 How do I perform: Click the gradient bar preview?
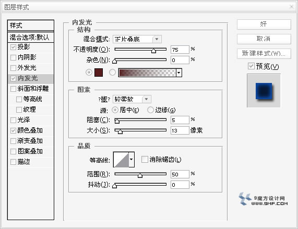pos(147,73)
